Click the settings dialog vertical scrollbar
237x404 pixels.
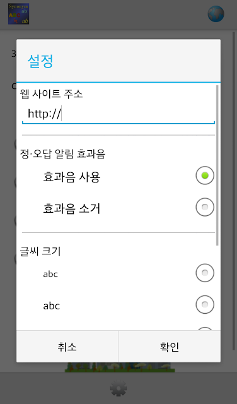(217, 165)
